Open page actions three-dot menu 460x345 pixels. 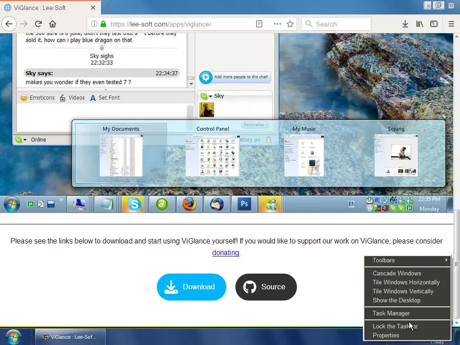coord(277,24)
